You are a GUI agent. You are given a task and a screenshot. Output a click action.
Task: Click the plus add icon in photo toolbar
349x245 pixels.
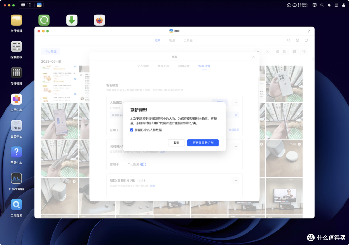point(258,51)
